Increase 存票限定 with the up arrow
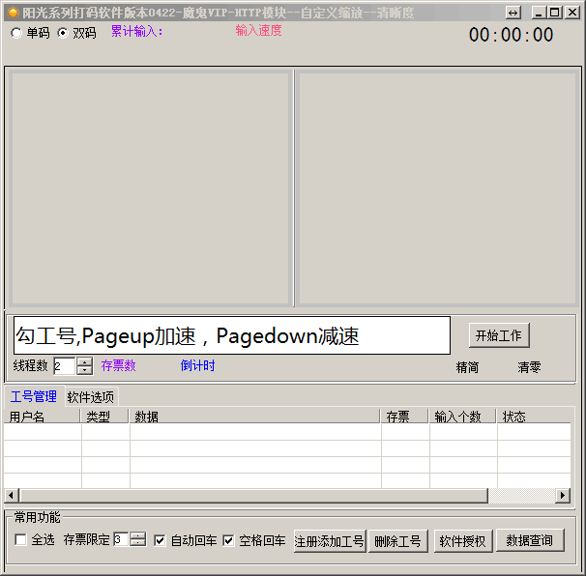This screenshot has width=586, height=576. tap(138, 535)
